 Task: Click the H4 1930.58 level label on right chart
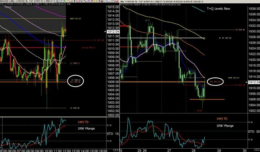coord(240,30)
